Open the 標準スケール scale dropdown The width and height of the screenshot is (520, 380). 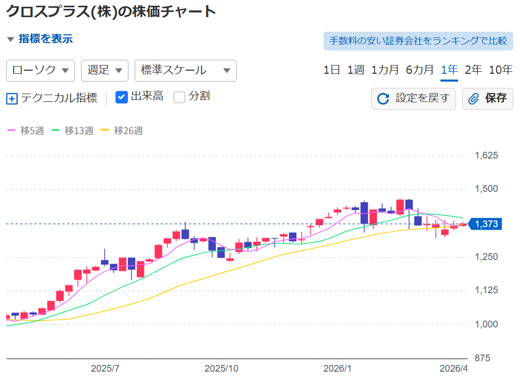pos(185,71)
